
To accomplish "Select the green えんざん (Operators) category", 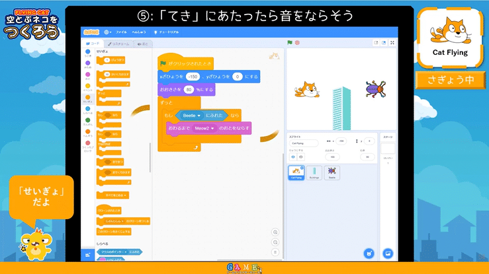I will pyautogui.click(x=88, y=121).
